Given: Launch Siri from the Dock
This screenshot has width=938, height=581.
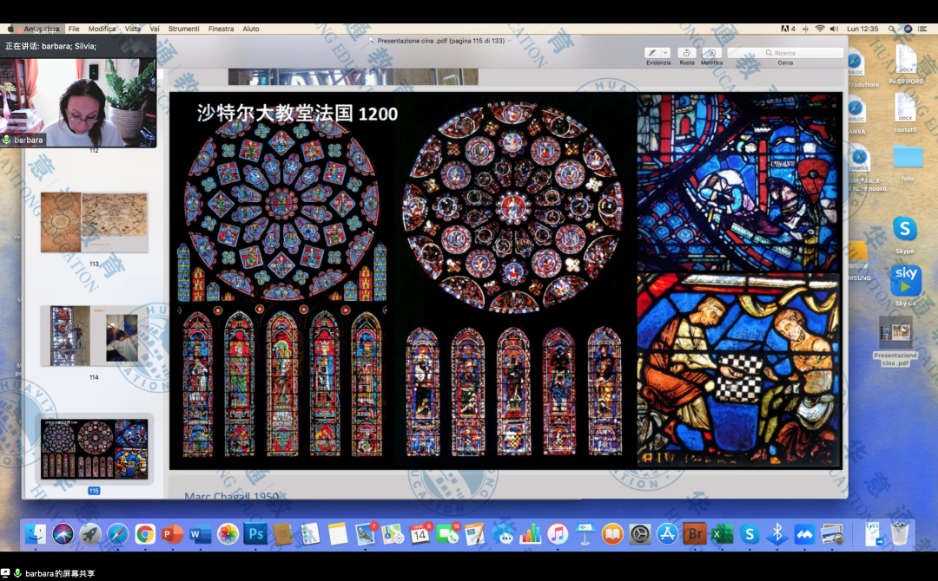Looking at the screenshot, I should click(63, 534).
